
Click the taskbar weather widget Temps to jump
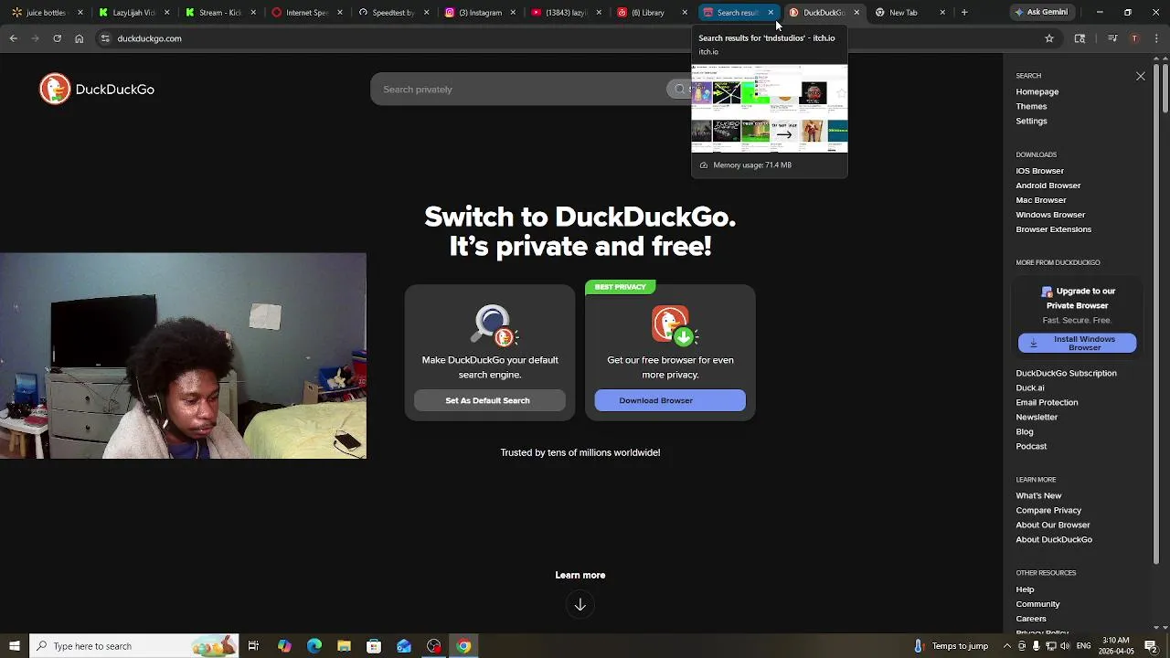951,646
